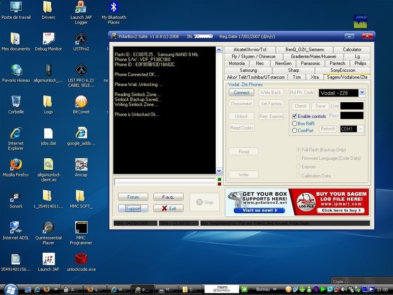Click the F.a.q. button
This screenshot has width=393, height=295.
[168, 197]
